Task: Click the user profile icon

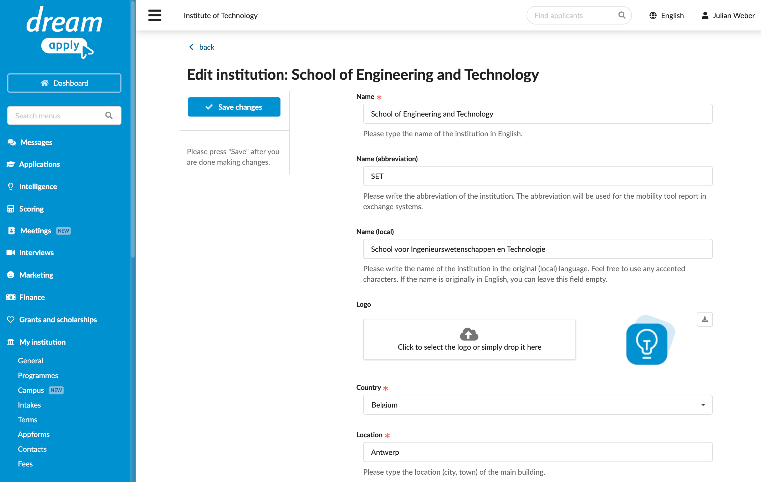Action: coord(705,16)
